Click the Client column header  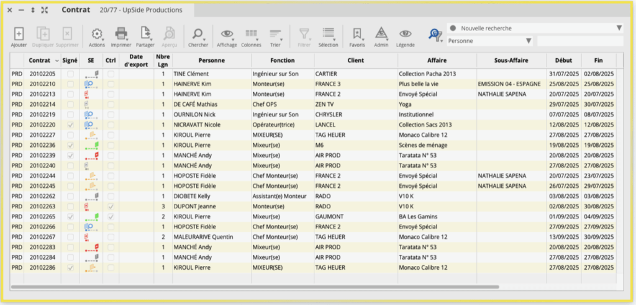pos(355,61)
